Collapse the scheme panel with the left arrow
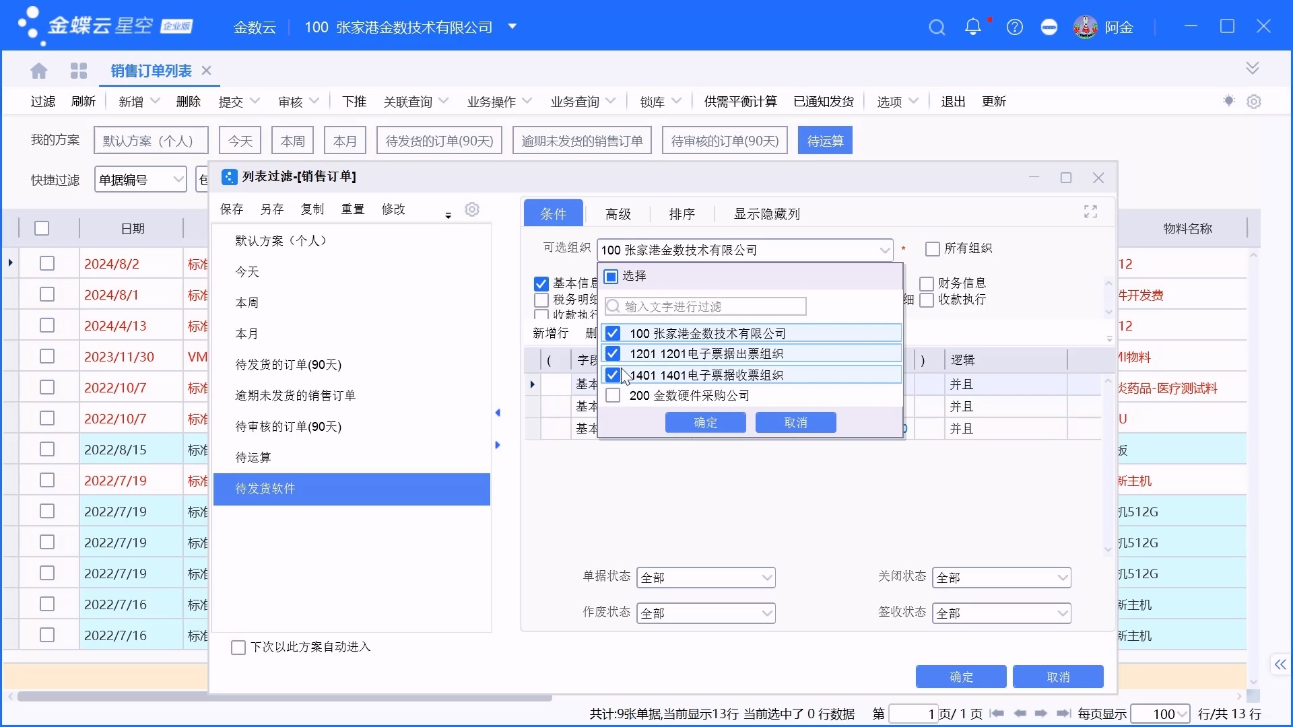Image resolution: width=1293 pixels, height=727 pixels. tap(498, 413)
